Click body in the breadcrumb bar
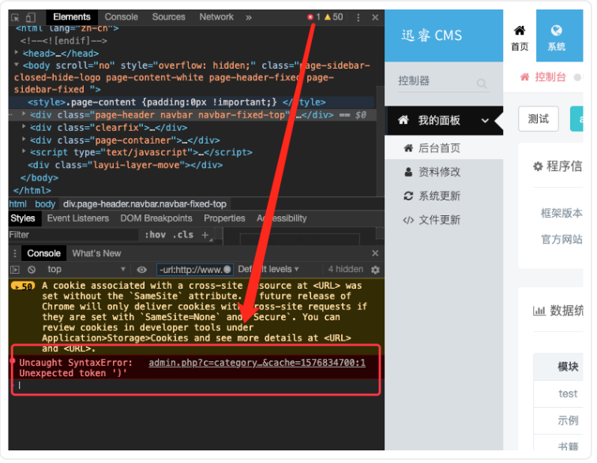The height and width of the screenshot is (463, 597). click(x=45, y=205)
